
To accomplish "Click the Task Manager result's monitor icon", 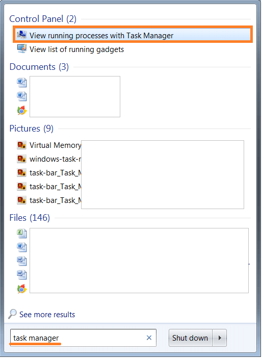I will point(22,35).
